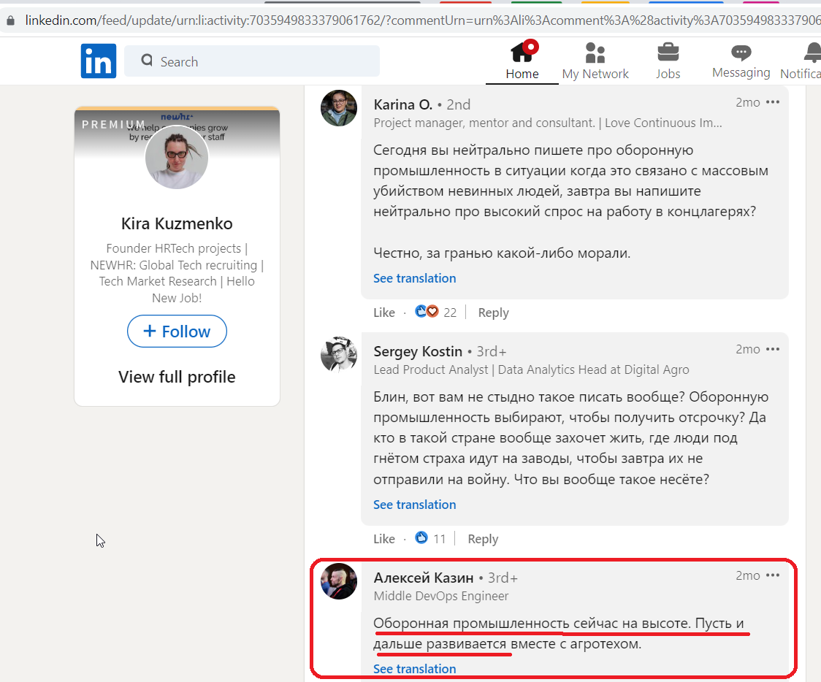Open options menu on Sergey Kostin's comment
Screen dimensions: 821x682
point(773,349)
